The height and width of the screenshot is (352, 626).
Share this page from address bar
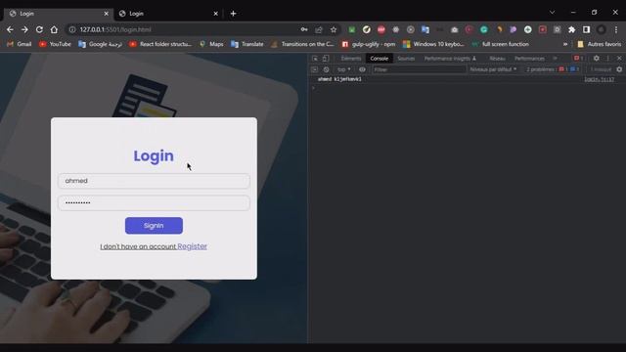tap(319, 29)
